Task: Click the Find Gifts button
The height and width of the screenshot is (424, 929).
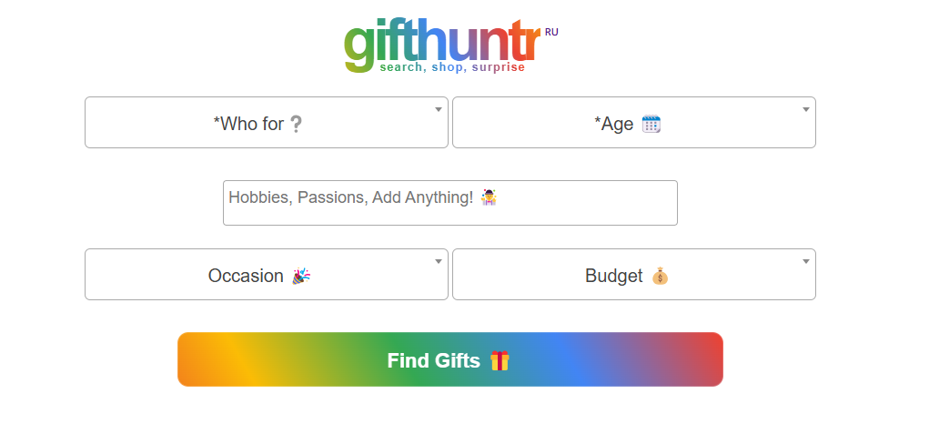Action: pos(450,359)
